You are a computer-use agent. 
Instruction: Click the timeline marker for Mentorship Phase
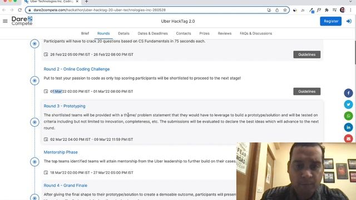(x=34, y=162)
